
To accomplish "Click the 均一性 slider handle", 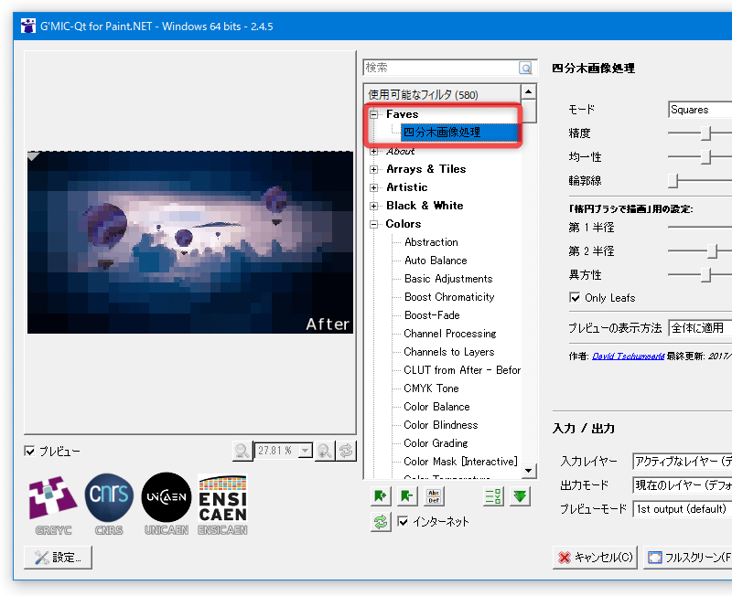I will pos(705,157).
